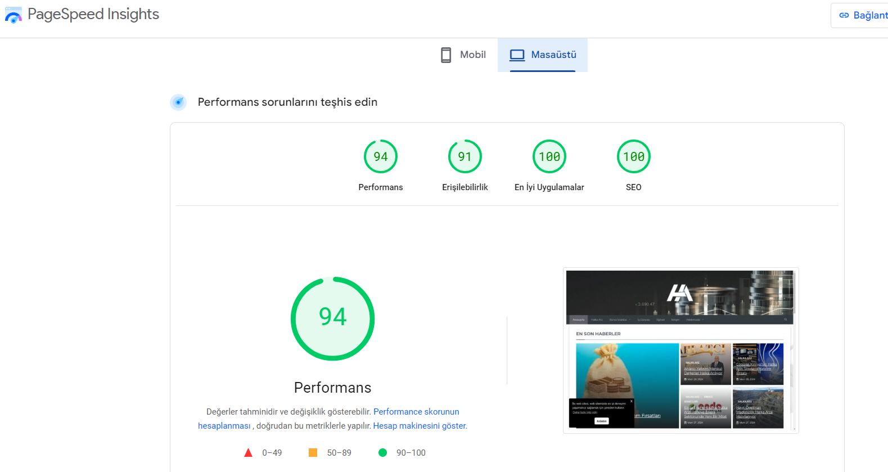Click the blue Lighthouse icon beside the diagnose heading
888x472 pixels.
[178, 102]
